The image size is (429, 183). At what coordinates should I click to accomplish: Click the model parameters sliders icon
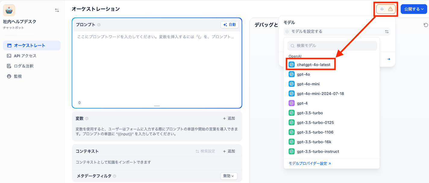387,31
